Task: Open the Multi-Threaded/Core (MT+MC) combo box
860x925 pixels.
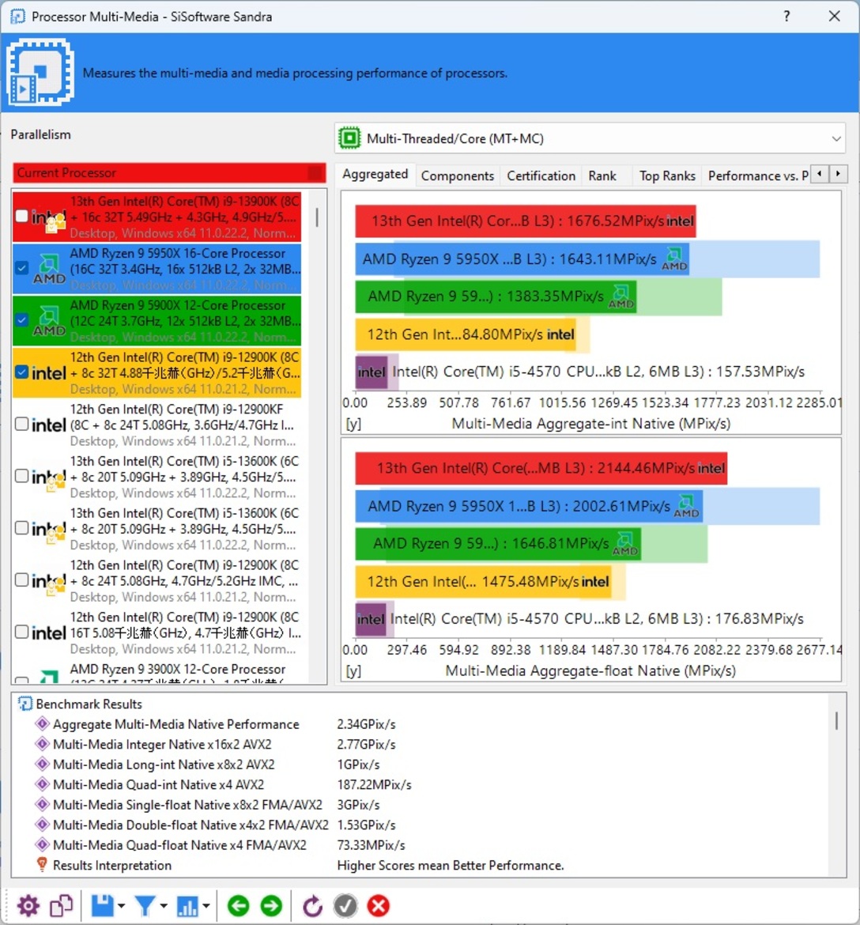Action: click(x=590, y=138)
